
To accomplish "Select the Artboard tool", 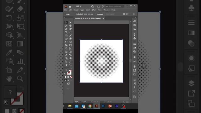I will (x=66, y=62).
